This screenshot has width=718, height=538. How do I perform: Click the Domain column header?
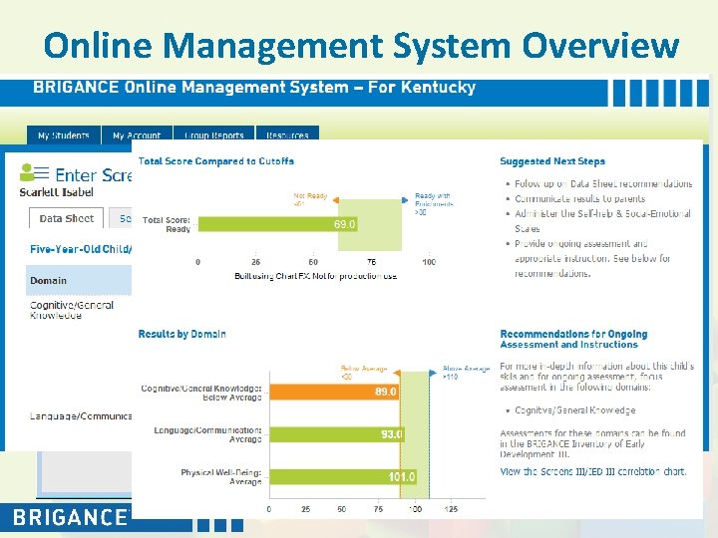pyautogui.click(x=79, y=280)
